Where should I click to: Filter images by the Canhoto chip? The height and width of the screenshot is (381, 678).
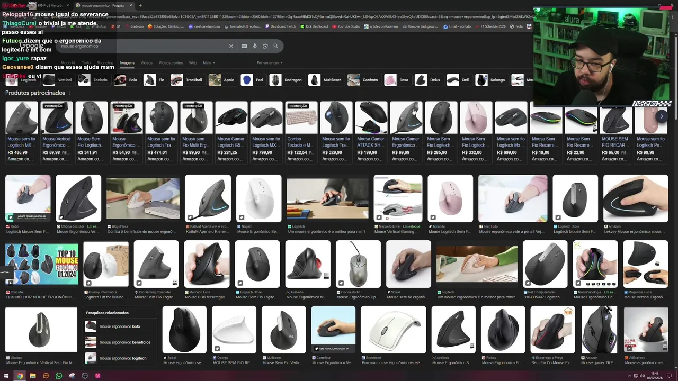point(363,80)
